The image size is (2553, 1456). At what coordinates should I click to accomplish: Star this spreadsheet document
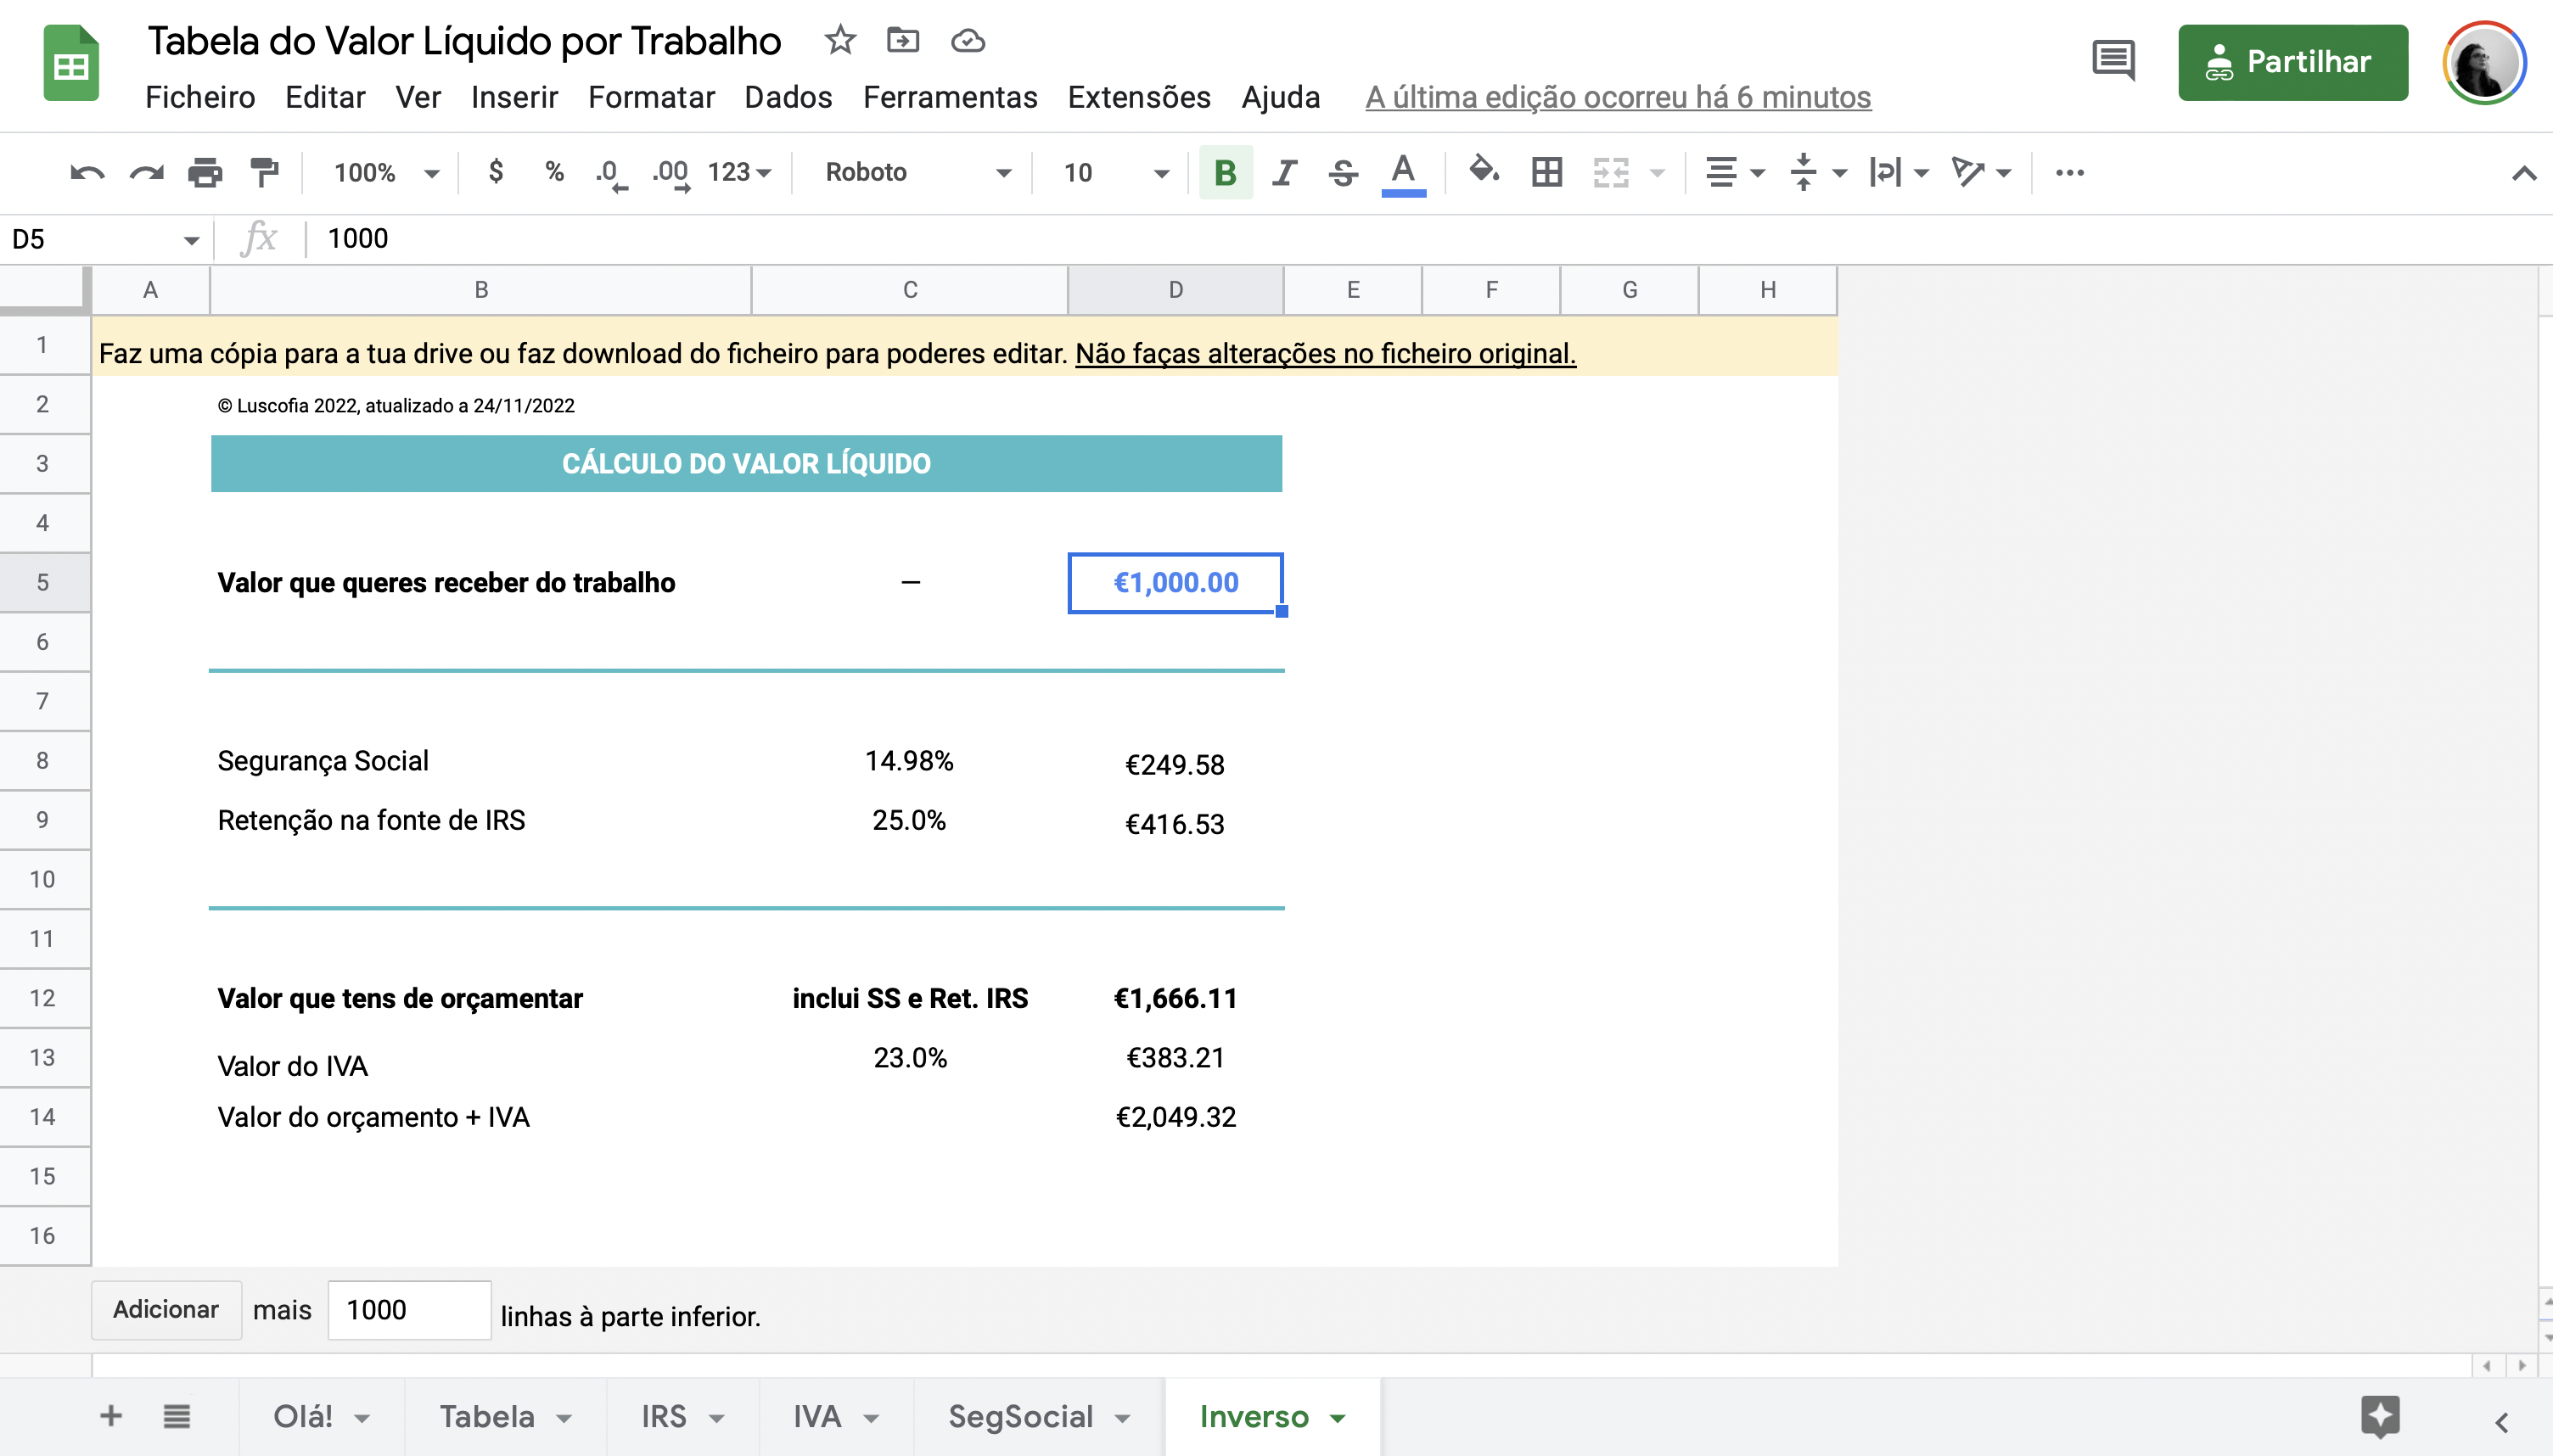click(840, 41)
